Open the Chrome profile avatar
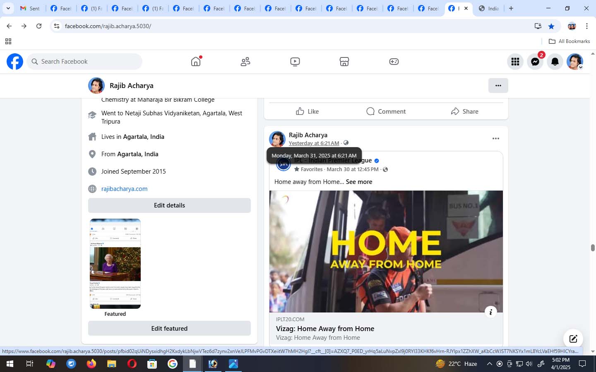 point(572,26)
